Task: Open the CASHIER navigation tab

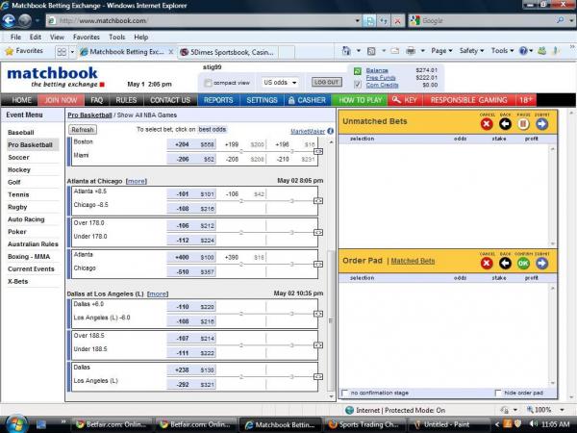Action: click(306, 100)
